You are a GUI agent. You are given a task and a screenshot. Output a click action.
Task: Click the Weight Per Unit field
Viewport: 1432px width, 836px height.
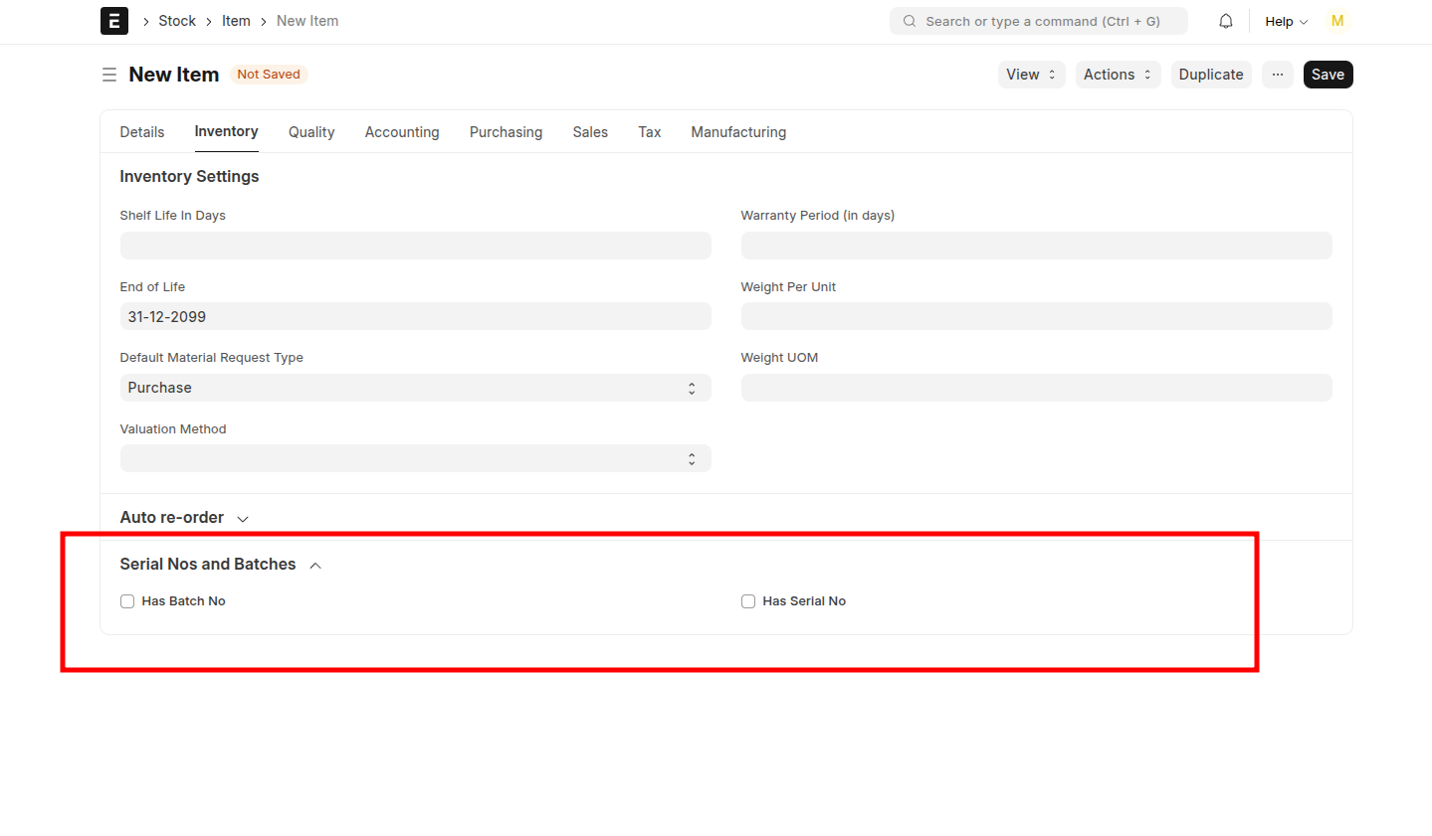(1036, 316)
